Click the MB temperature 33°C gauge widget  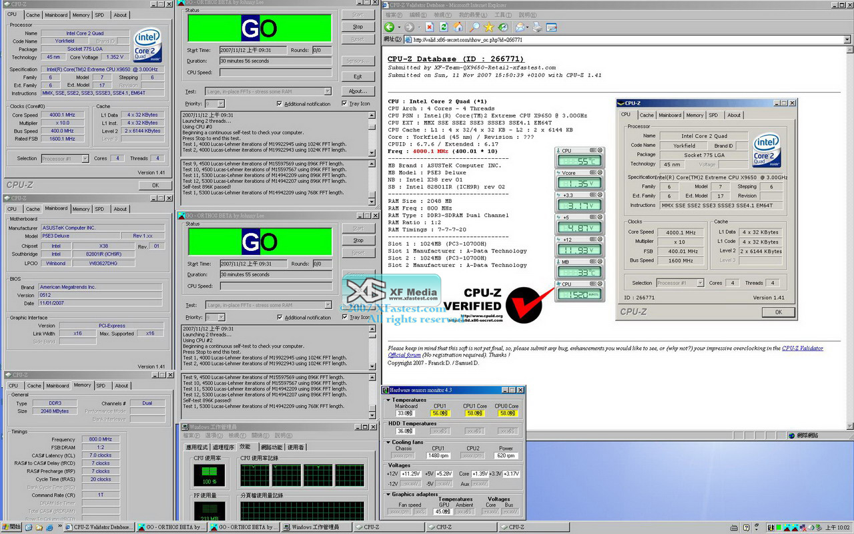(x=579, y=268)
